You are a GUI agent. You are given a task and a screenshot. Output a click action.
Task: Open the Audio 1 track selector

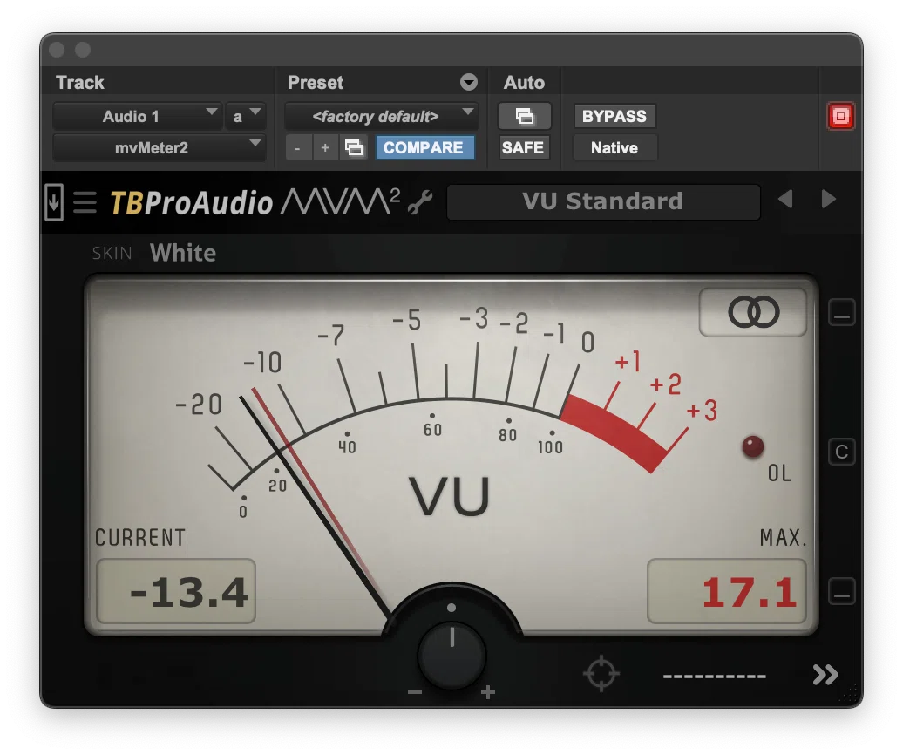[x=137, y=116]
